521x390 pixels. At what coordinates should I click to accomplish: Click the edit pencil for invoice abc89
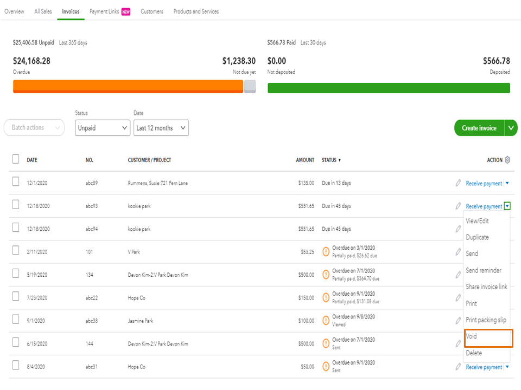[x=458, y=183]
